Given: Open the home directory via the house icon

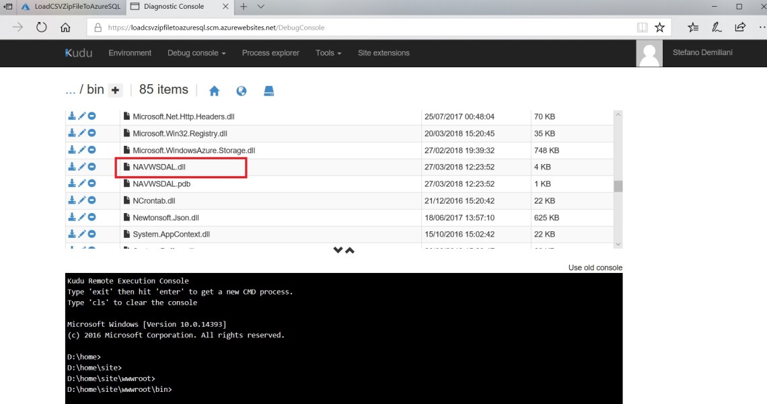Looking at the screenshot, I should pyautogui.click(x=214, y=89).
